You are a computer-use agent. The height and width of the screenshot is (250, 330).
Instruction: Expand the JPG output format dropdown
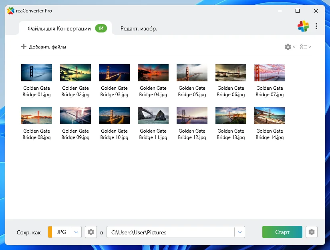tap(76, 232)
